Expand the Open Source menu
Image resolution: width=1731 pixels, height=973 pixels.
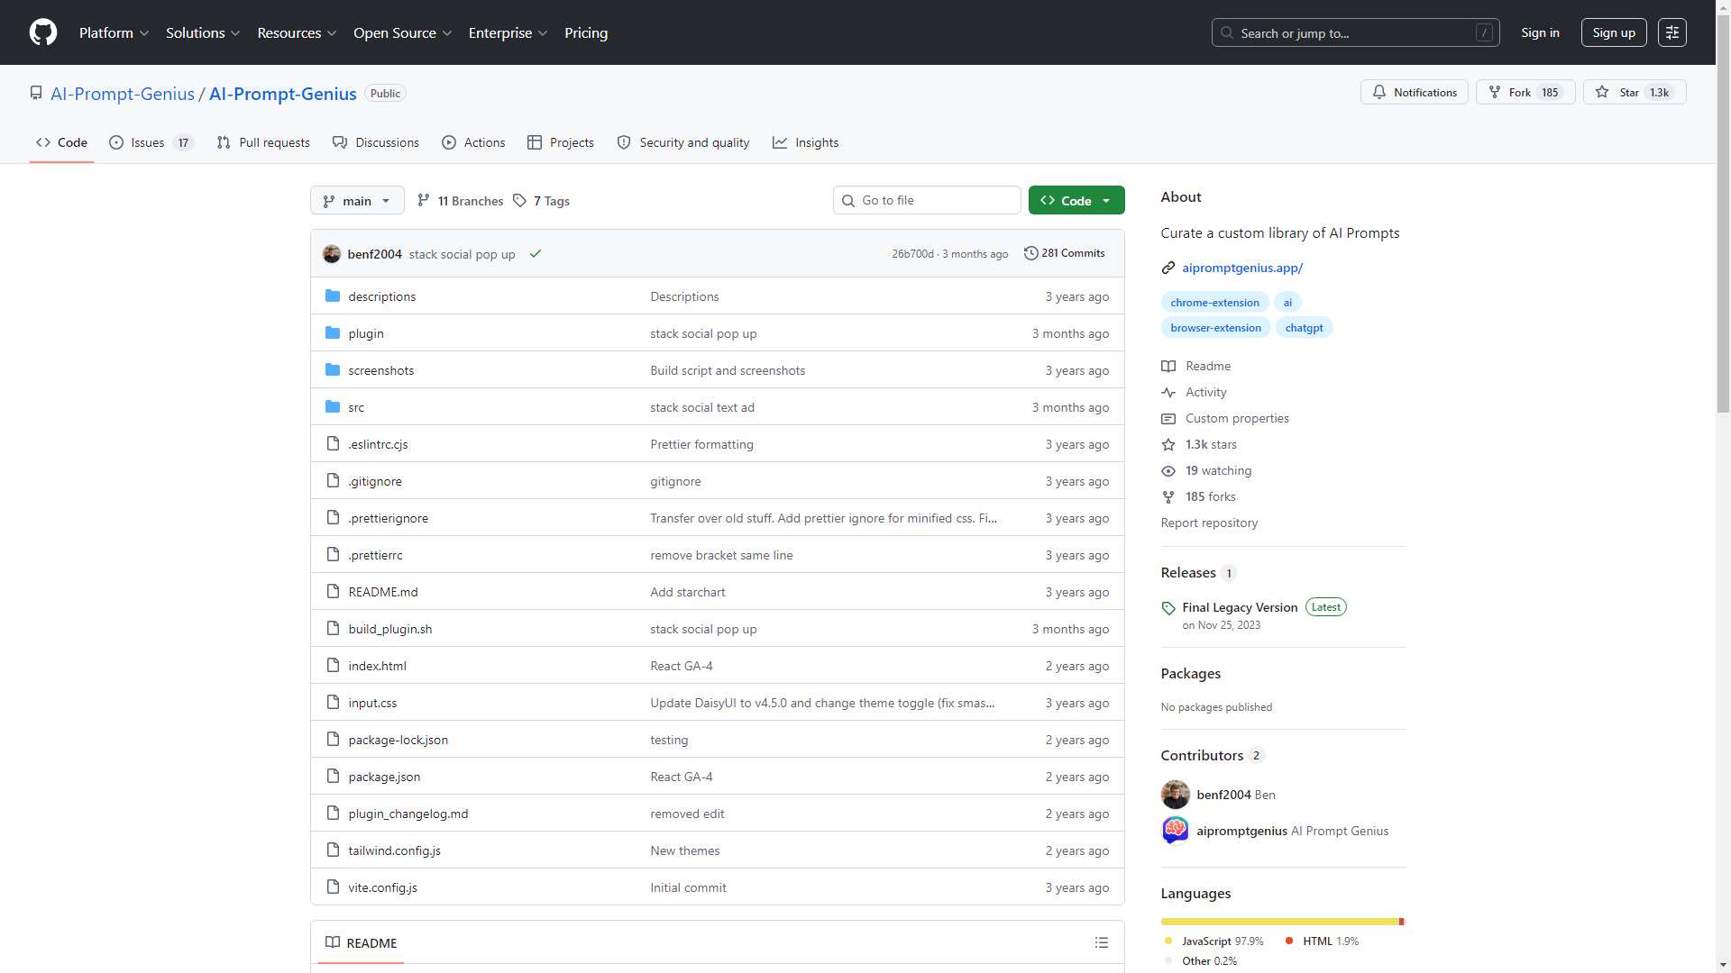coord(402,32)
